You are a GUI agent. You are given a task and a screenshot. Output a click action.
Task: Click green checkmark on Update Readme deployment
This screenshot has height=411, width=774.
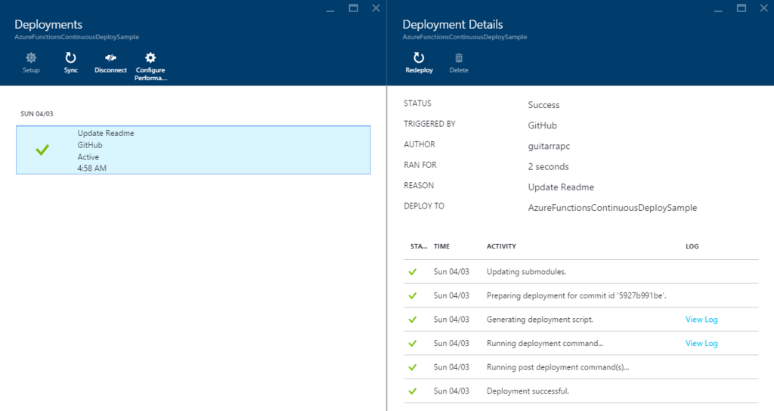(x=42, y=150)
